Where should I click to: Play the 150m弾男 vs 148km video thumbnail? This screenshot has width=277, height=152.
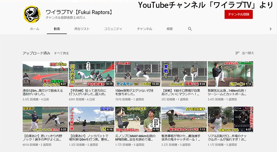(137, 74)
